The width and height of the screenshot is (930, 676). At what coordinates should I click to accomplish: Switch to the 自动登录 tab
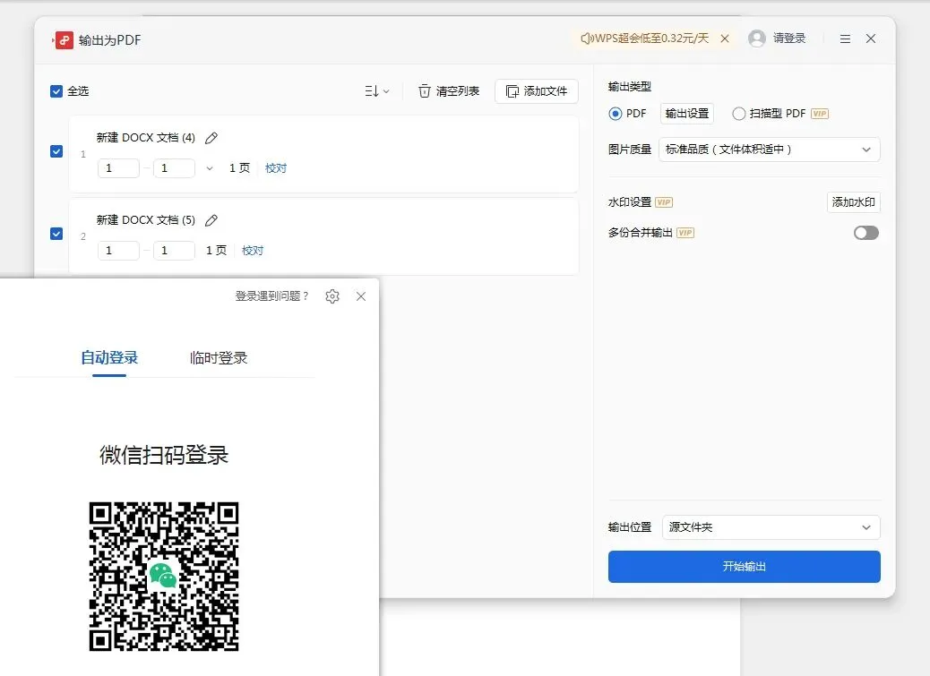pos(109,358)
